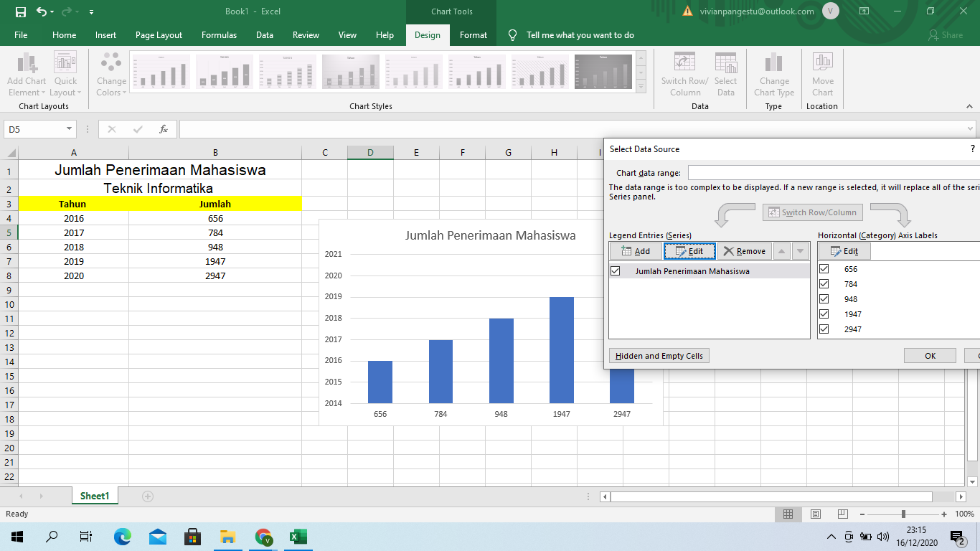Confirm with the OK button
Screen dimensions: 980x551
pyautogui.click(x=930, y=355)
